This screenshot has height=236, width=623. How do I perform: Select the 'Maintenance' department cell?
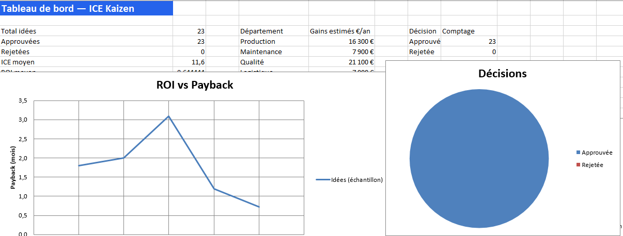click(261, 52)
